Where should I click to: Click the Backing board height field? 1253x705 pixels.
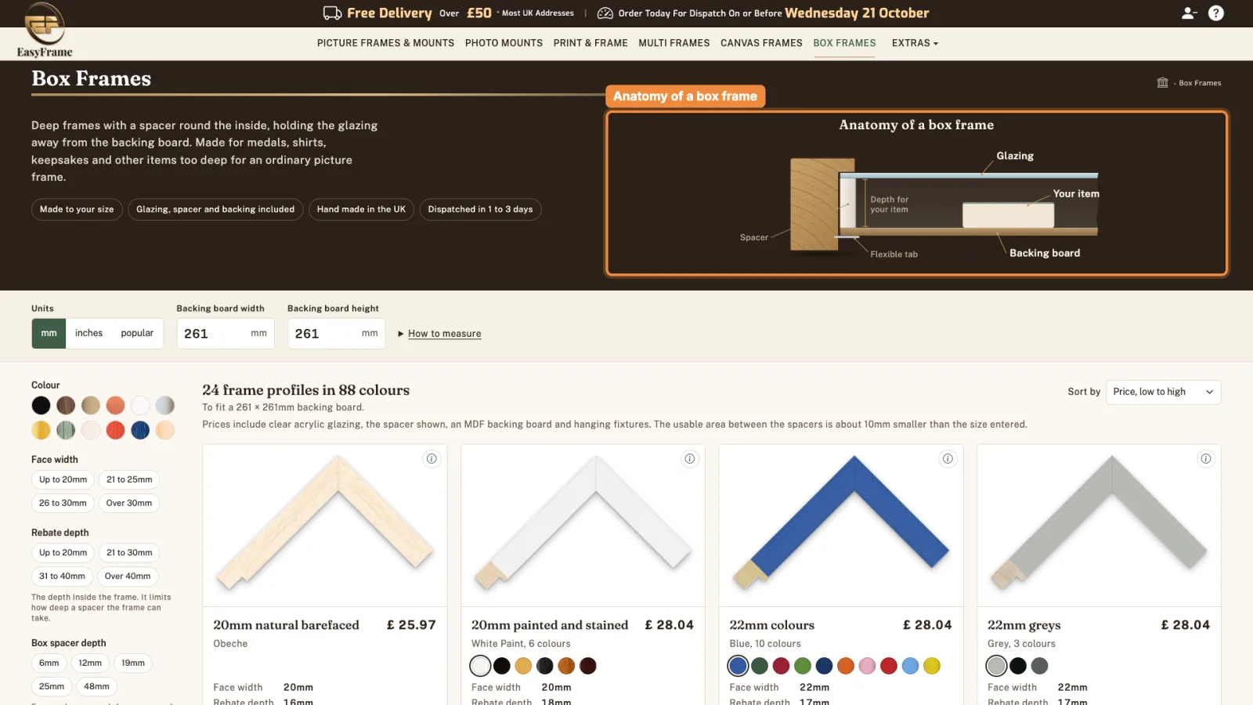336,334
